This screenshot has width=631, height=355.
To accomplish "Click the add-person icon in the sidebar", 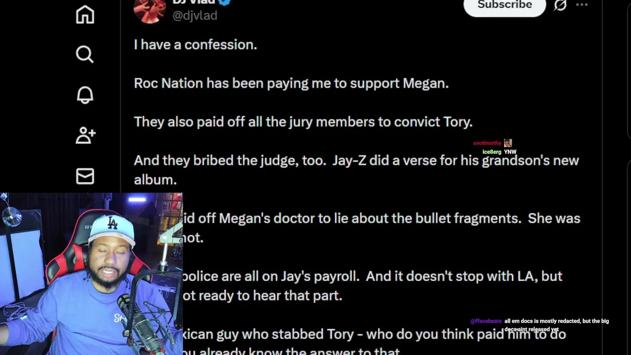I will coord(85,135).
